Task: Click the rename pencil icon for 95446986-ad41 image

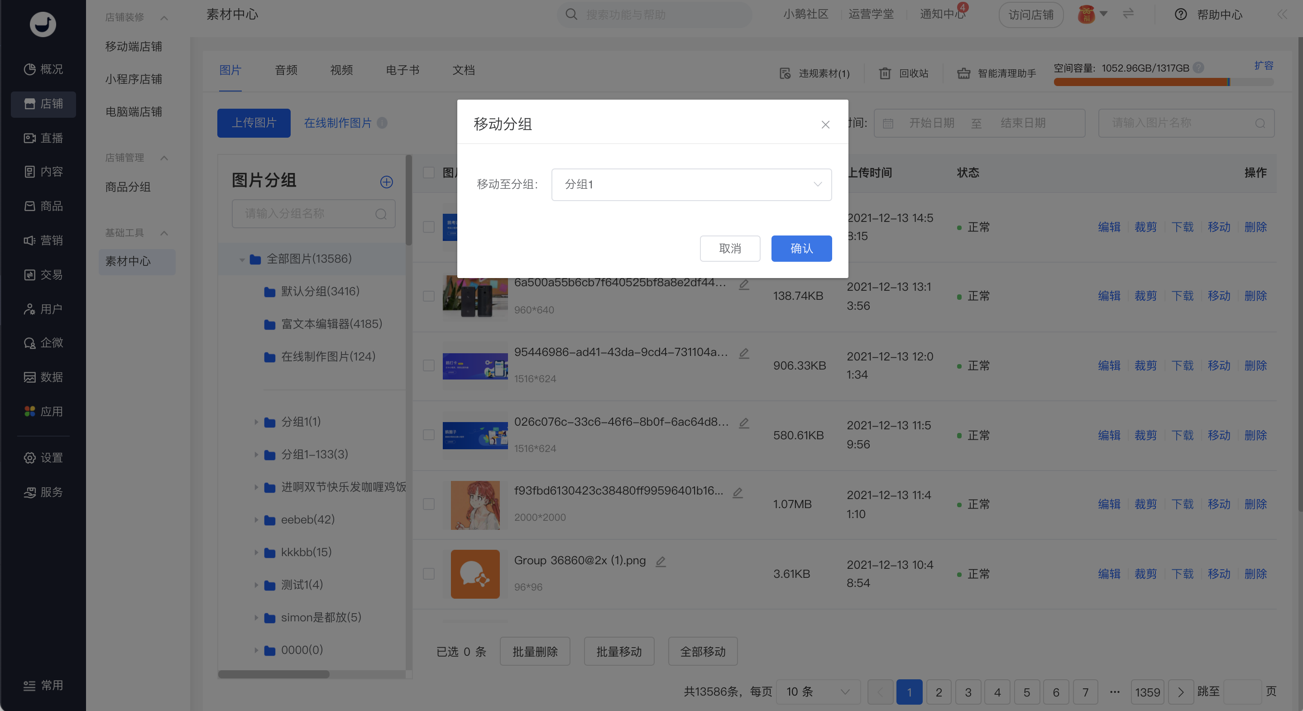Action: 743,353
